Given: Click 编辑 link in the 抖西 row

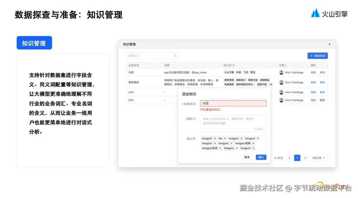Looking at the screenshot, I should pyautogui.click(x=313, y=72).
